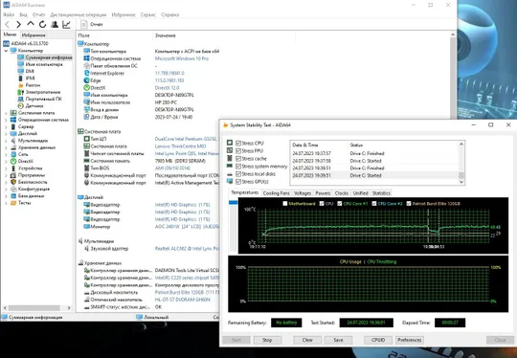Toggle the Stress local disks checkbox
The height and width of the screenshot is (358, 517).
pos(238,173)
